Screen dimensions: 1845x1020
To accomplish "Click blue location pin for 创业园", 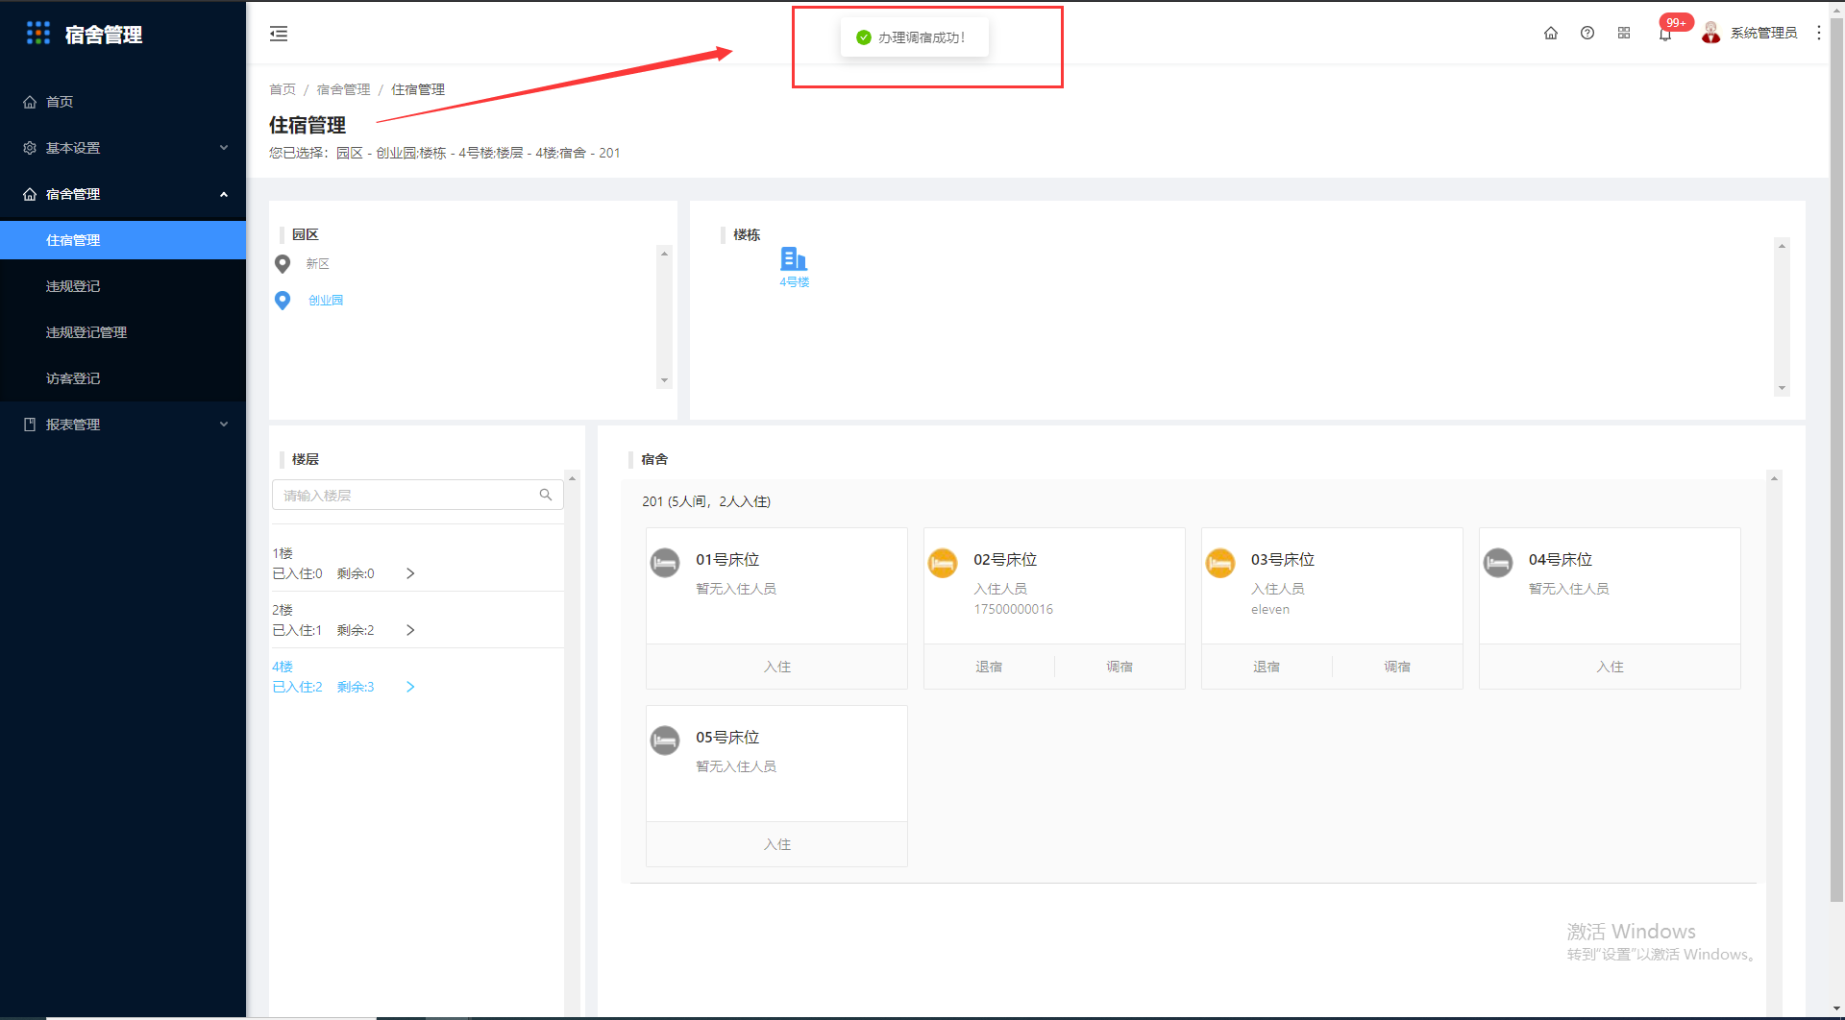I will (x=283, y=301).
